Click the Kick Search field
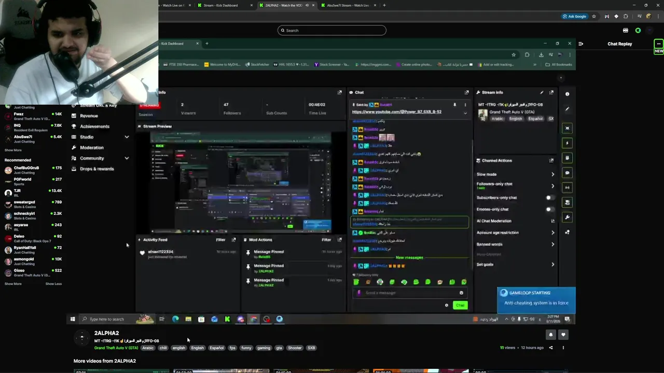Viewport: 664px width, 373px height. pyautogui.click(x=332, y=31)
